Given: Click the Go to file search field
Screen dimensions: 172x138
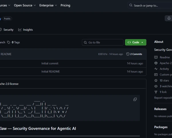Looking at the screenshot, I should (x=103, y=42).
